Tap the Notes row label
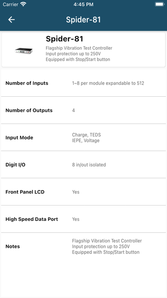Screen dimensions: 167x298 [13, 246]
